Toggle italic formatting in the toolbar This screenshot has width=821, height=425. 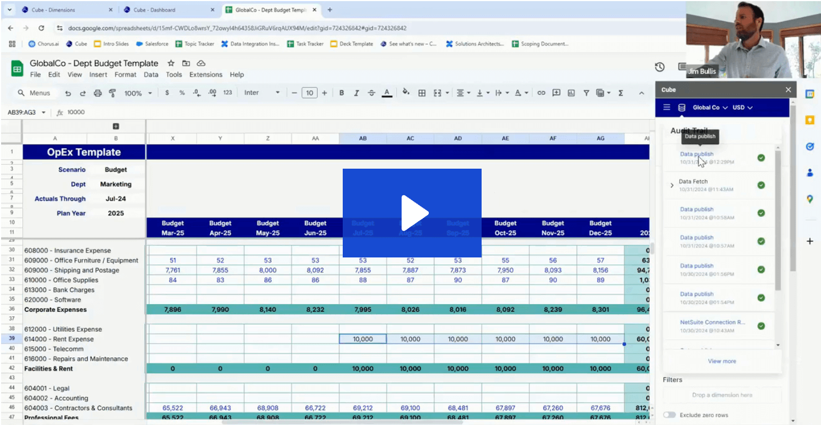tap(356, 93)
